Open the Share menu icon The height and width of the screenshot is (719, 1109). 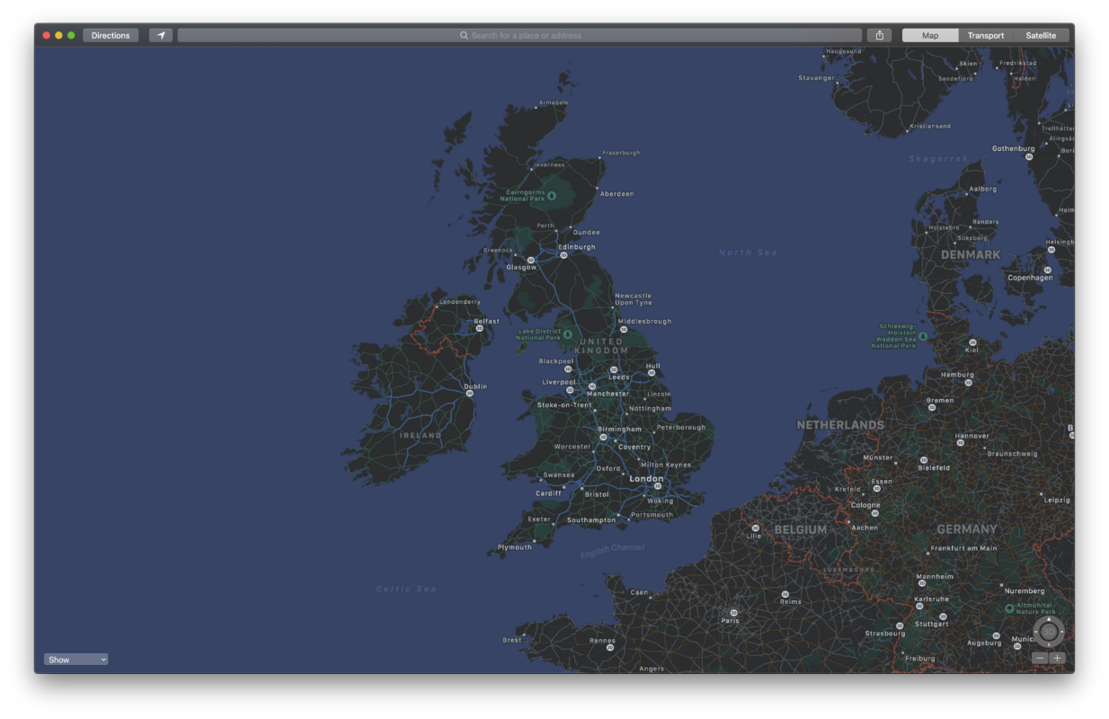tap(879, 36)
